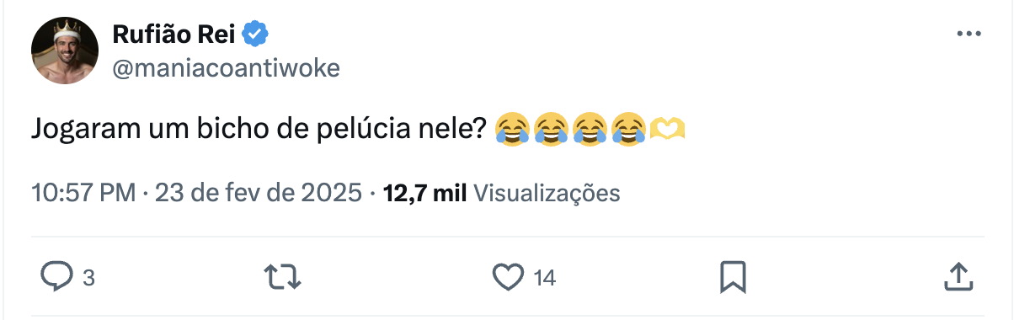Open the @maniacoantiwoke handle link
Viewport: 1014px width, 320px height.
226,68
